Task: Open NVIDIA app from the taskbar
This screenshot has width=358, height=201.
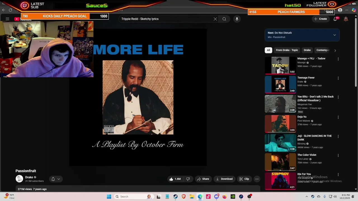Action: pyautogui.click(x=233, y=197)
